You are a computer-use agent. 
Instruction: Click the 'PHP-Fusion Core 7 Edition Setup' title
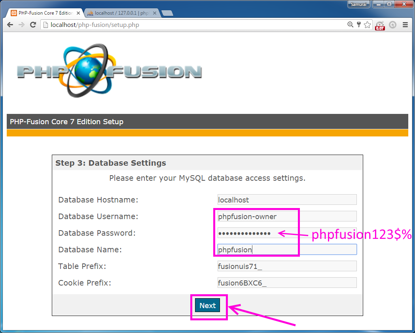tap(67, 122)
